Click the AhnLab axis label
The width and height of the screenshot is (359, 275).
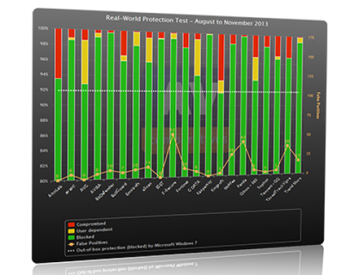coord(55,192)
